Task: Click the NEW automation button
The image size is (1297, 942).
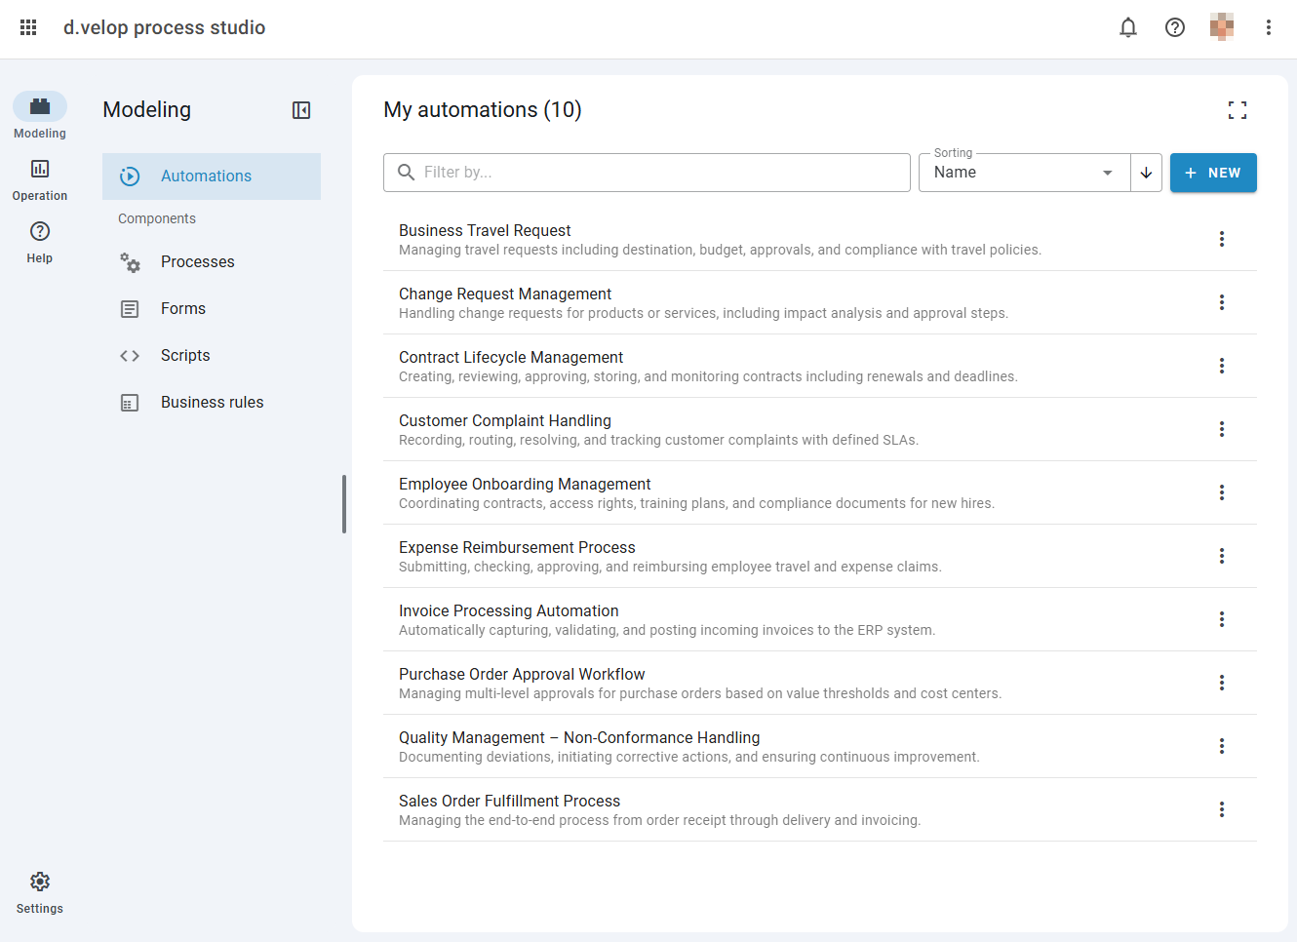Action: 1213,173
